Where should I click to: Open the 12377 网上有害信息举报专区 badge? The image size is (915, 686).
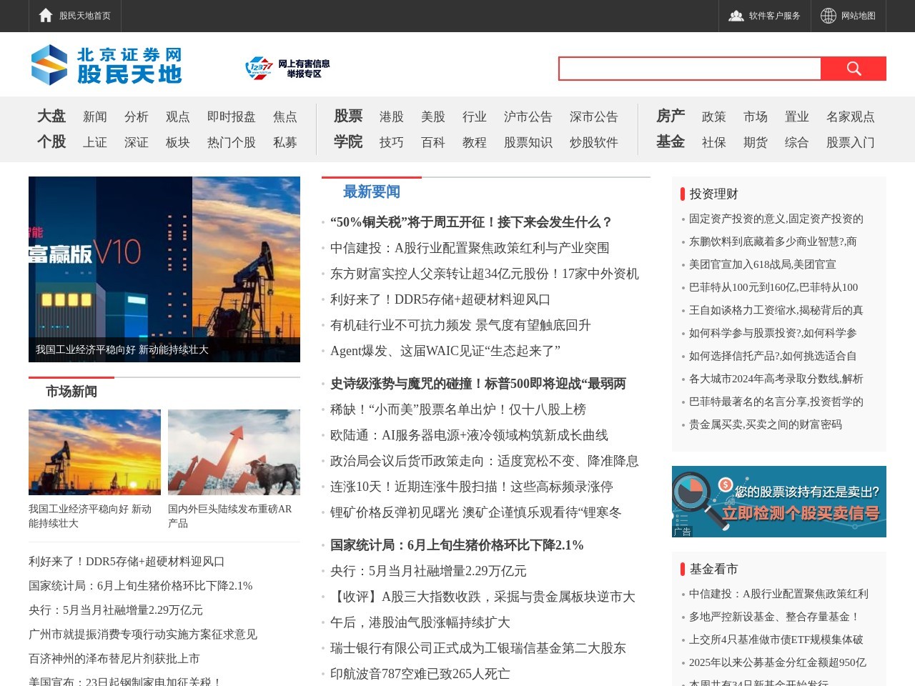click(287, 69)
